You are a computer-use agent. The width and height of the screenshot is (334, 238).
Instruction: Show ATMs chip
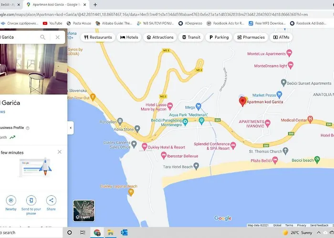(x=281, y=37)
